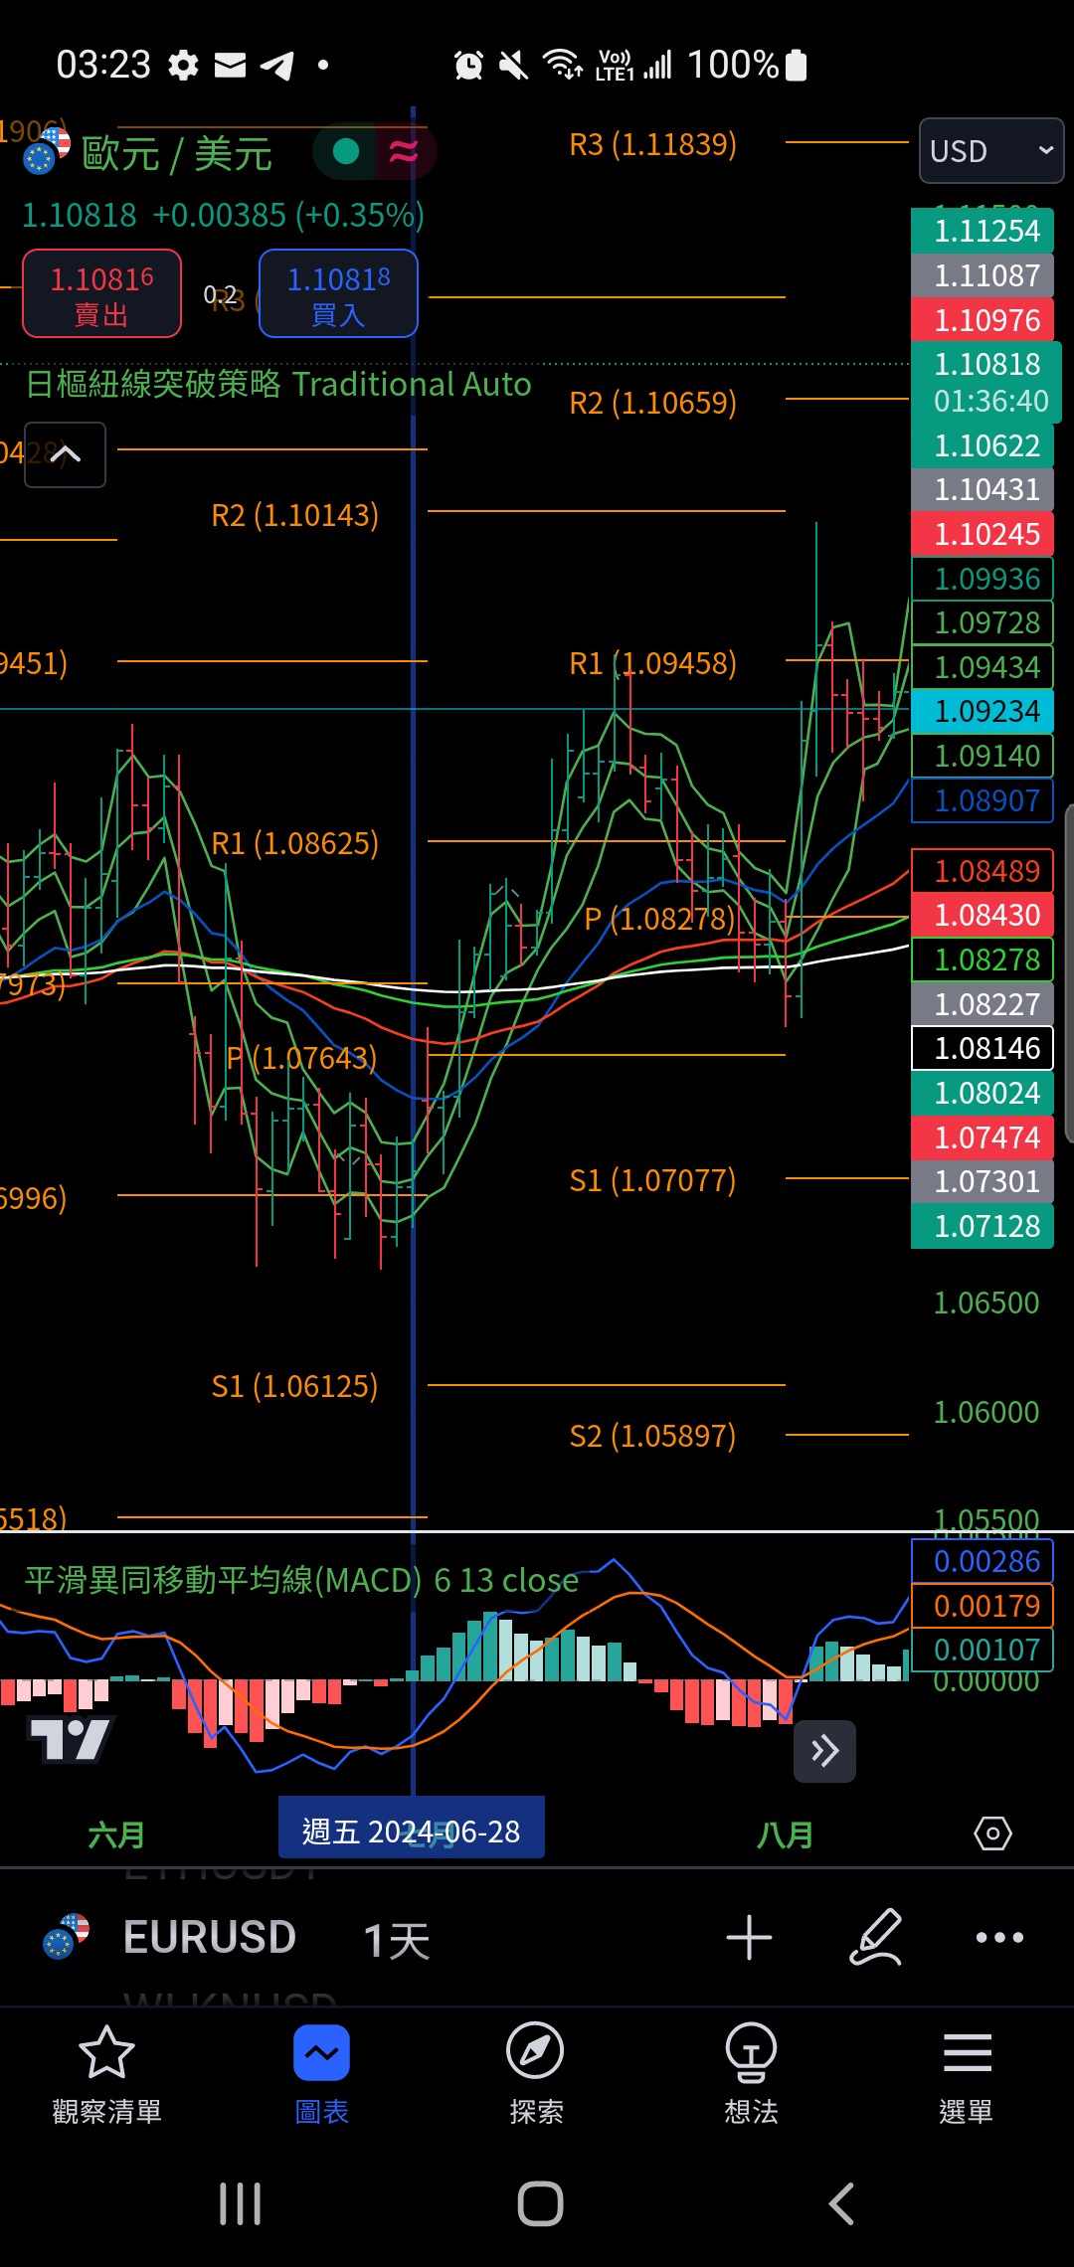Open the drawing tools pencil icon
1074x2267 pixels.
[876, 1937]
